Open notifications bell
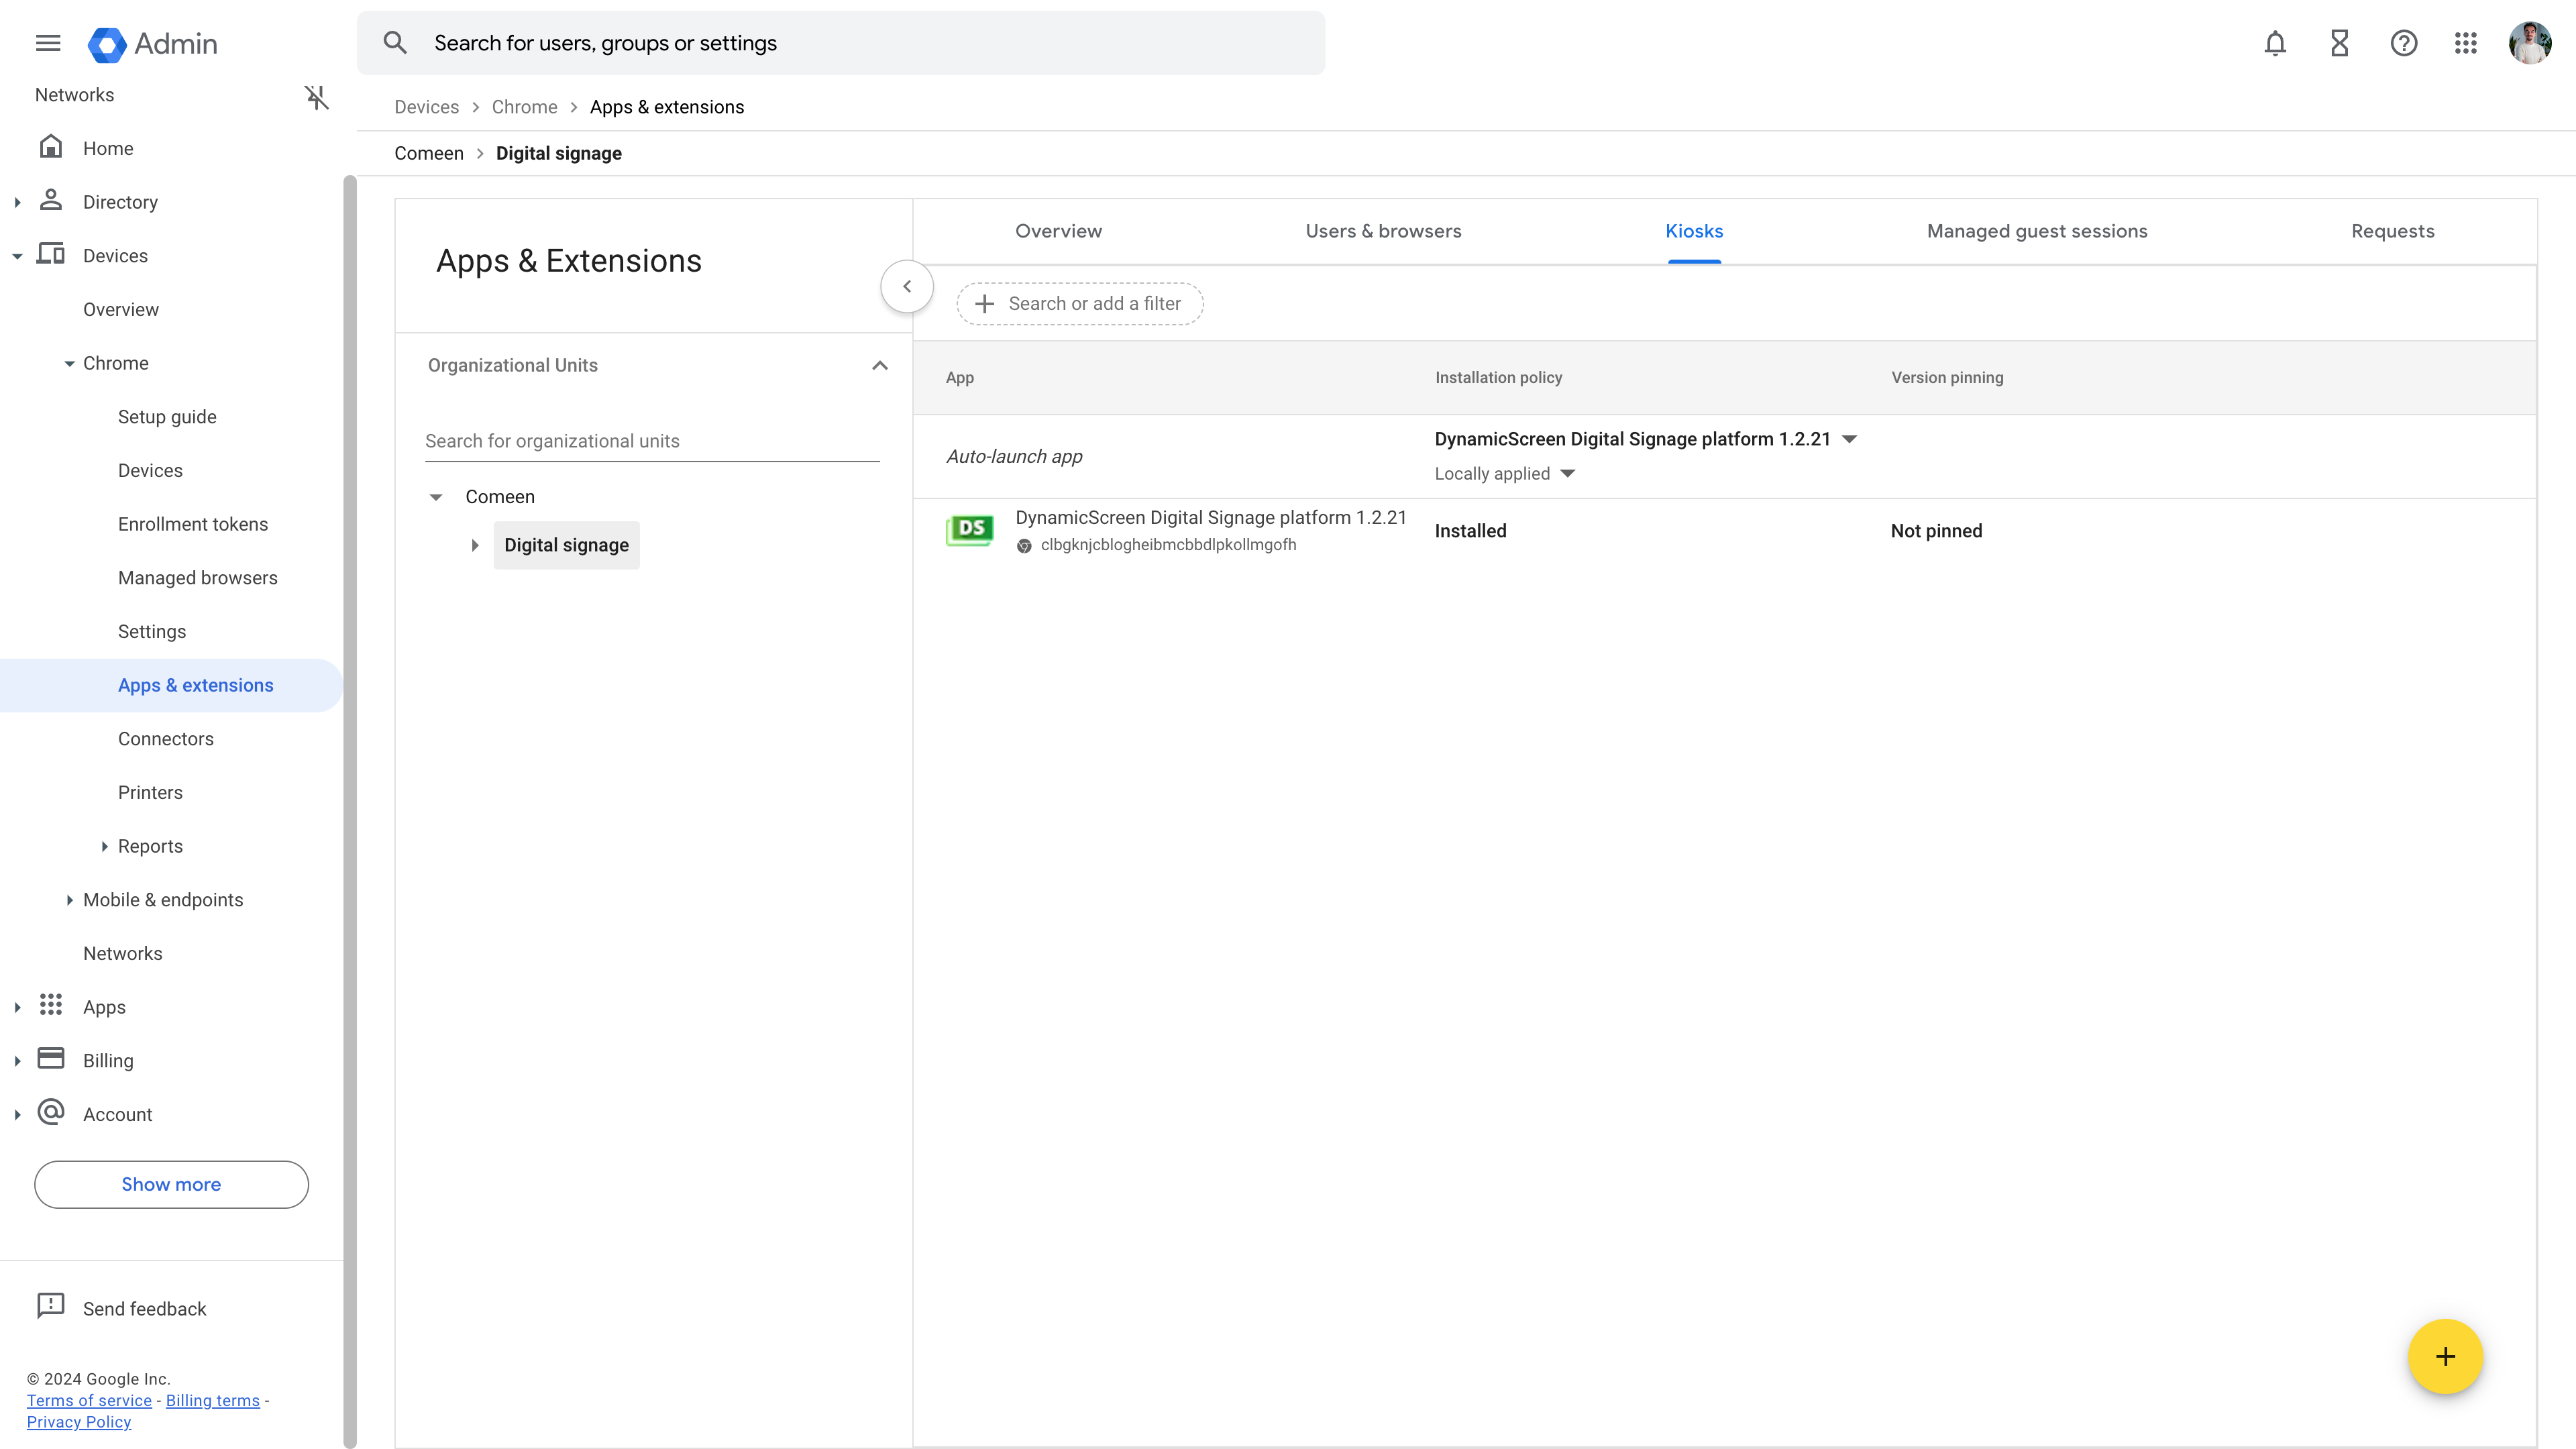The height and width of the screenshot is (1449, 2576). (x=2275, y=43)
